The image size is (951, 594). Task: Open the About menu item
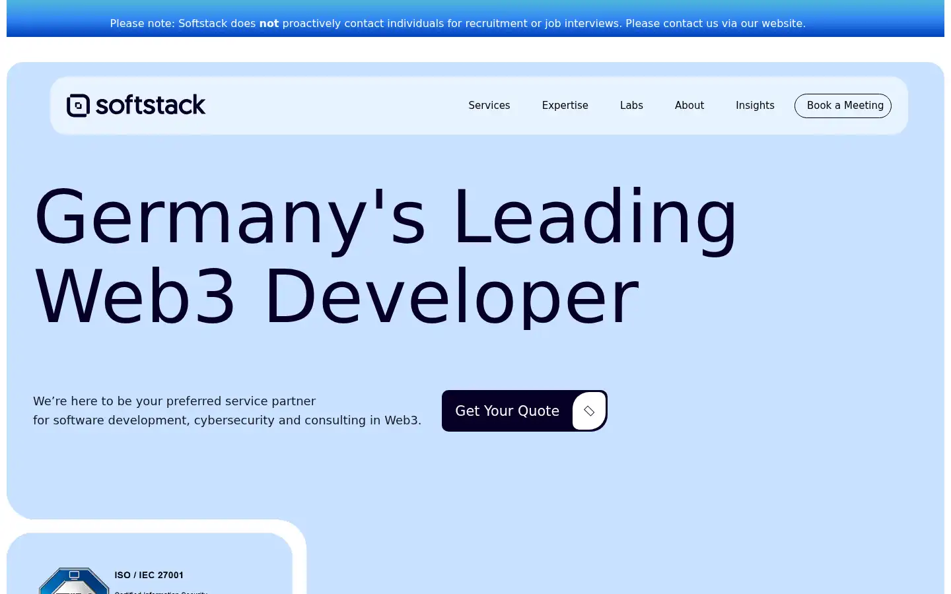pyautogui.click(x=689, y=106)
